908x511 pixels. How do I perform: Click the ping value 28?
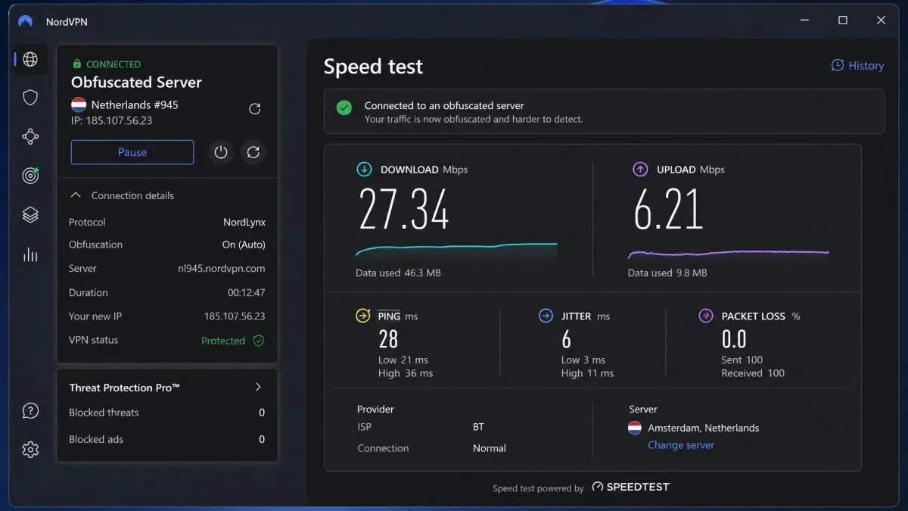(x=388, y=338)
